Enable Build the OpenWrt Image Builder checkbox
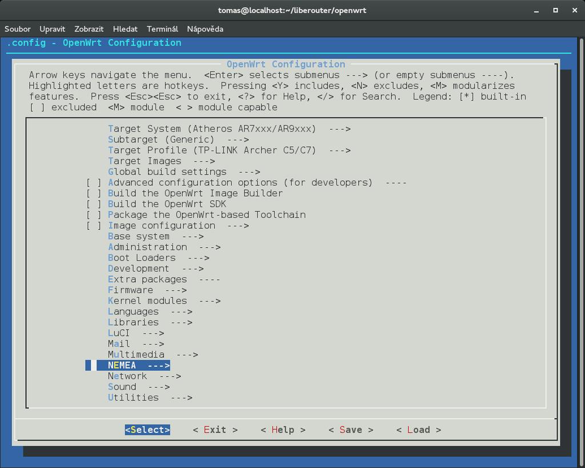 click(x=94, y=193)
